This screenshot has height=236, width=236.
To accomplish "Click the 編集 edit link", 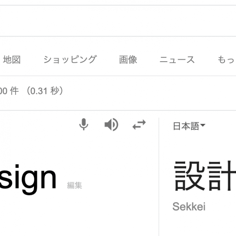I will (x=74, y=185).
